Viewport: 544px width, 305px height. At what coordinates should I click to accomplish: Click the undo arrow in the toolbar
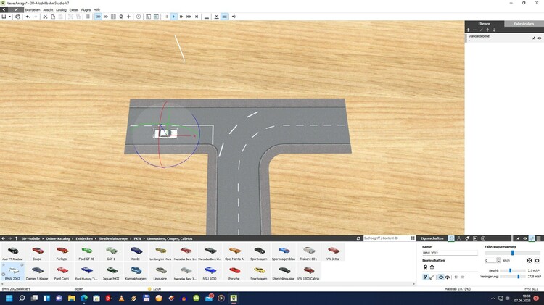[28, 17]
